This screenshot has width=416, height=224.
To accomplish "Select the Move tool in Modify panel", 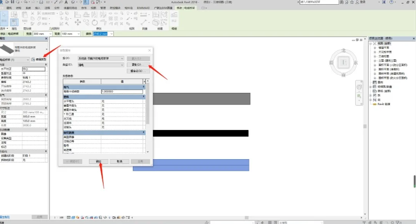I will [78, 22].
